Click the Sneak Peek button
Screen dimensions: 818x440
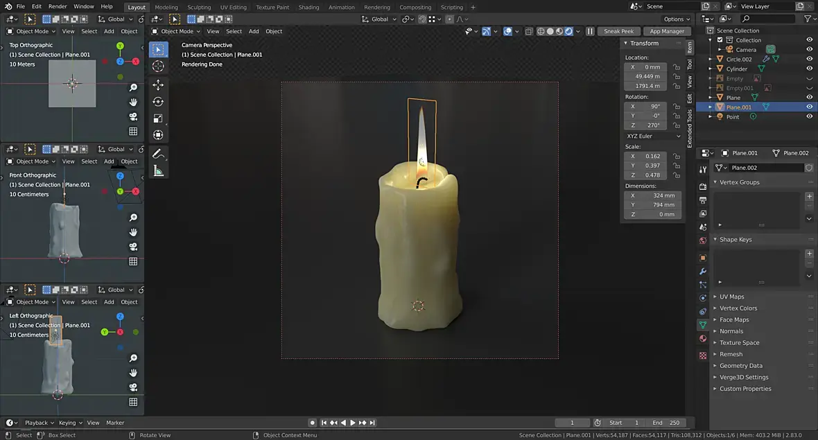pos(619,31)
